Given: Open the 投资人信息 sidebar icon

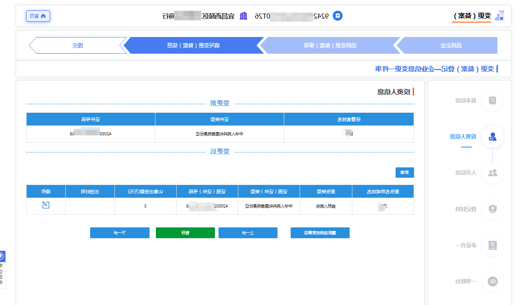Looking at the screenshot, I should pyautogui.click(x=492, y=137).
